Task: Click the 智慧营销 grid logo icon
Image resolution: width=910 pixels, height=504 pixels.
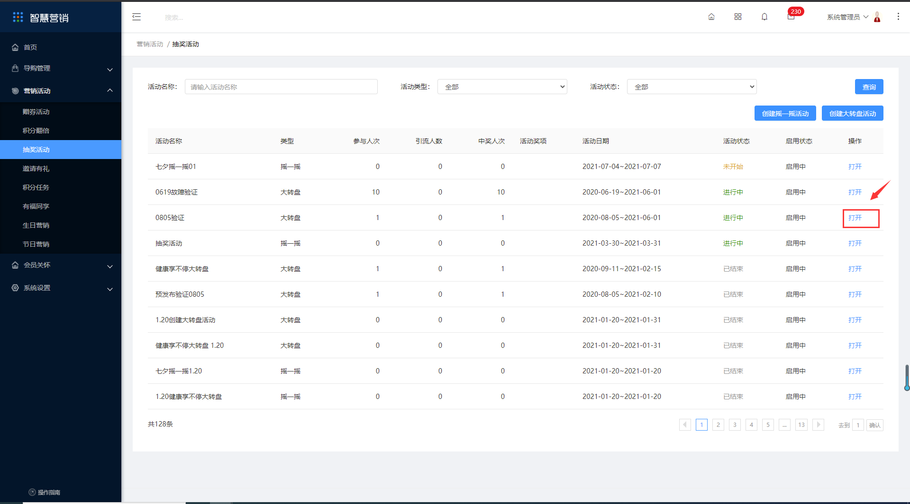Action: pos(18,17)
